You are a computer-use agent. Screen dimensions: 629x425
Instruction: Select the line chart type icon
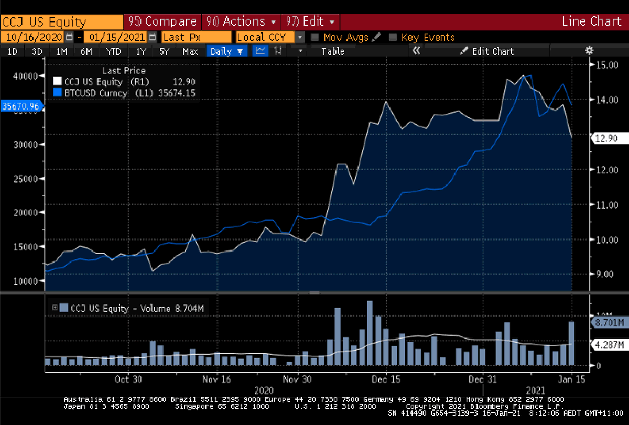pyautogui.click(x=261, y=51)
